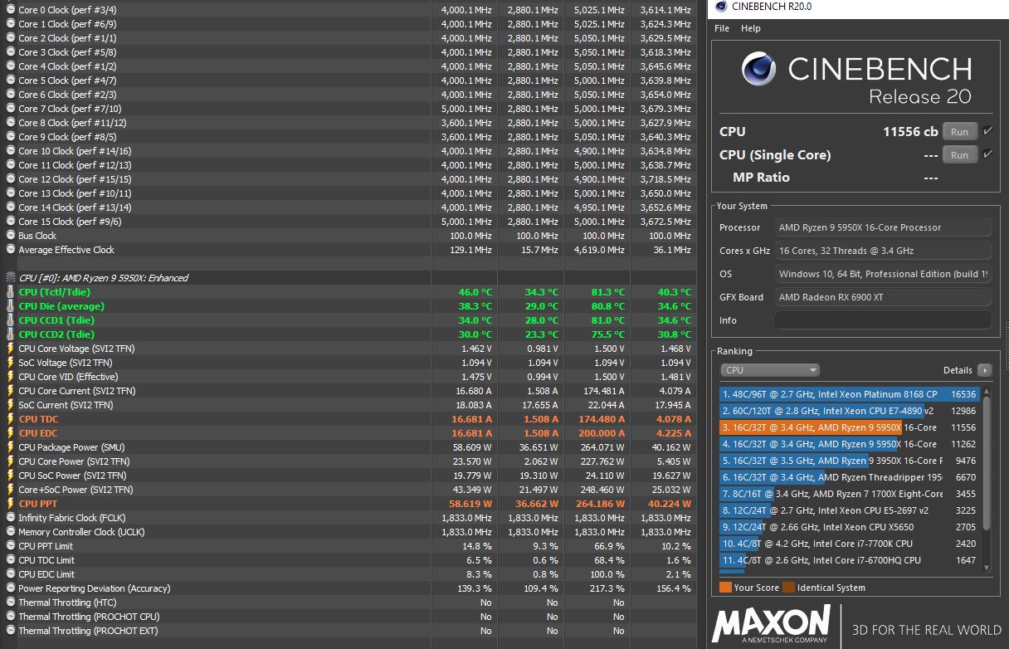The height and width of the screenshot is (649, 1009).
Task: Click the Thermal Throttling (HTC) icon
Action: pyautogui.click(x=11, y=603)
